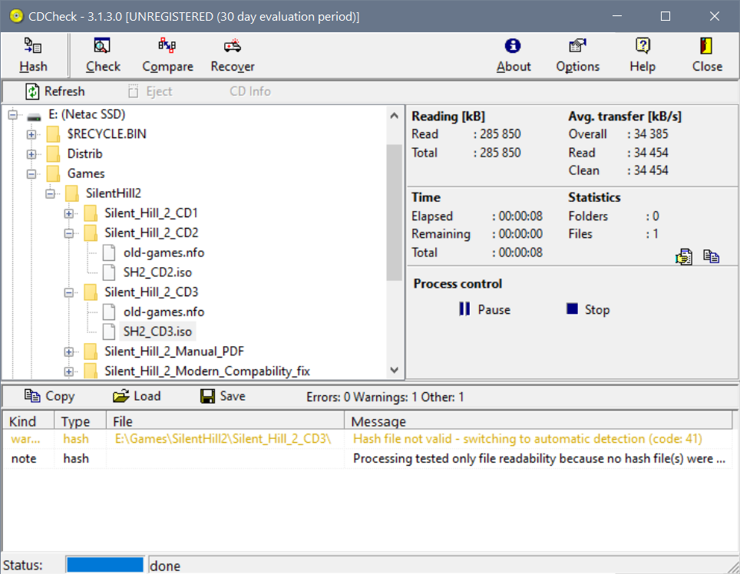Select the SH2_CD3.iso file

click(x=157, y=332)
